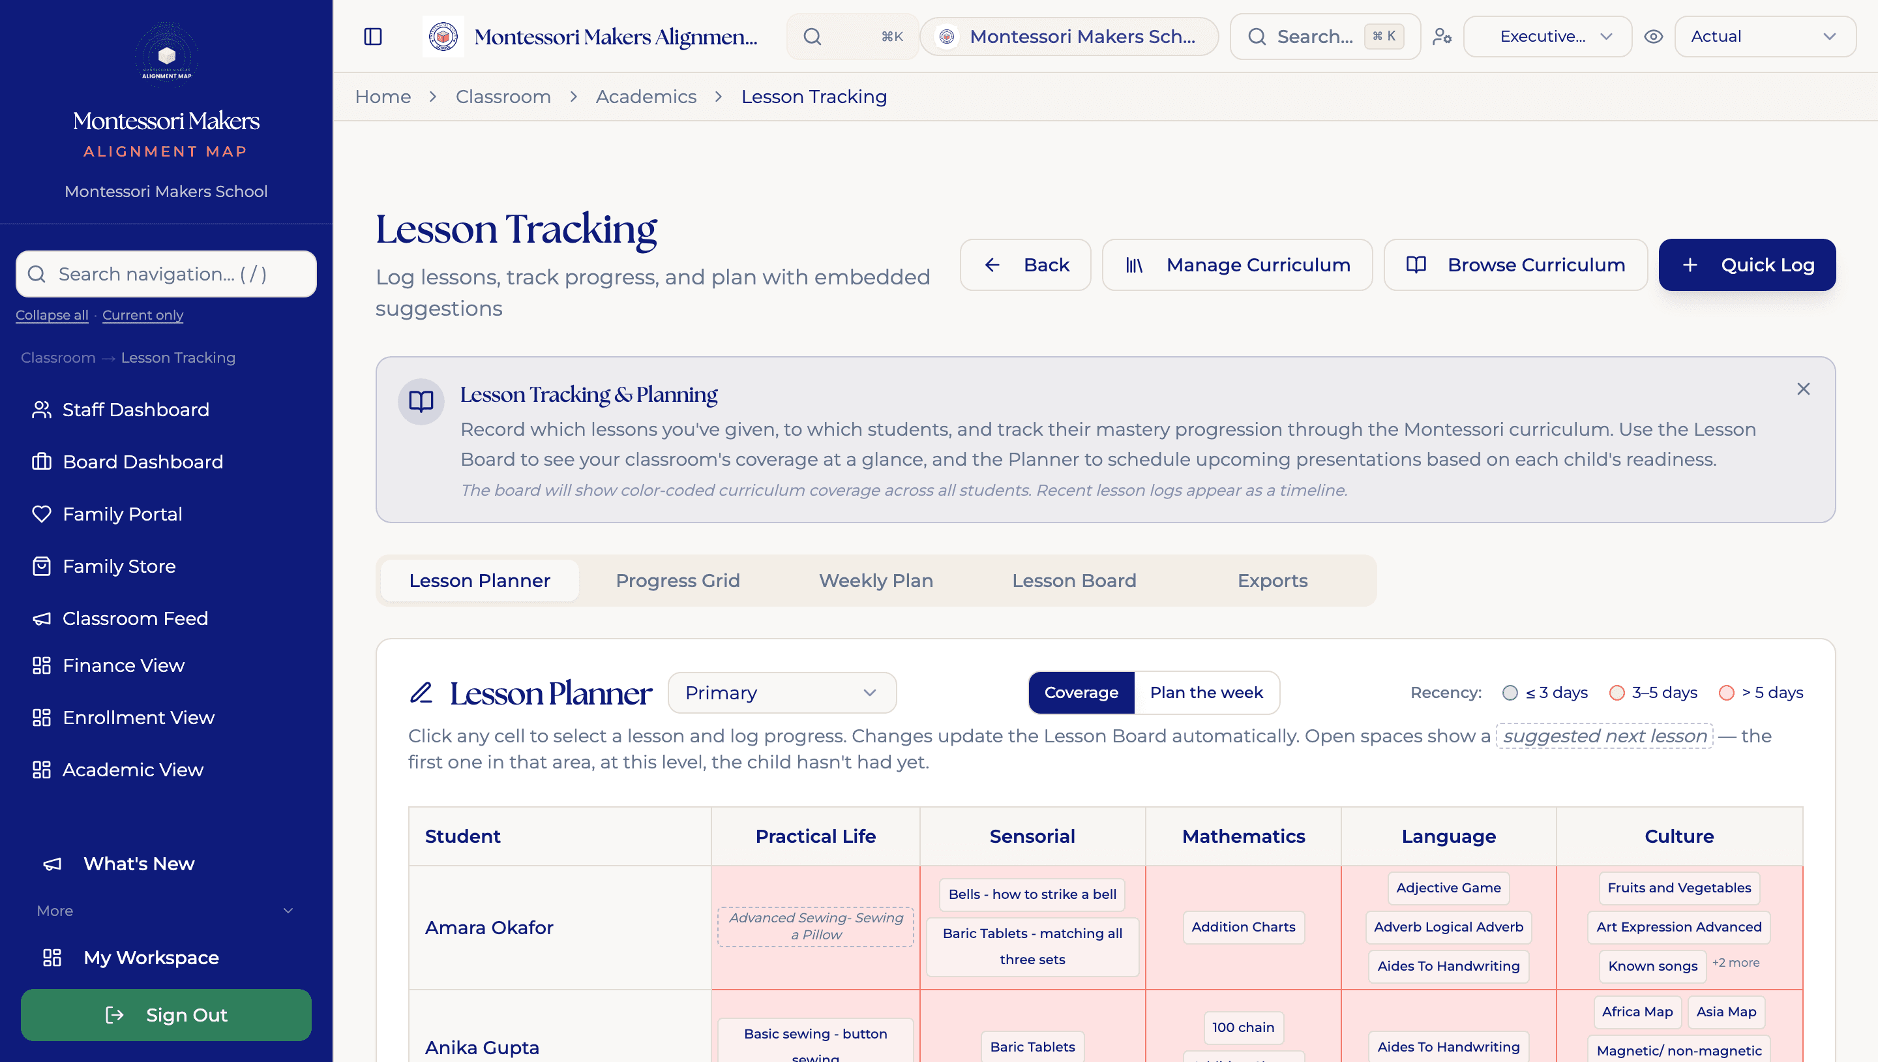Open the Montessori Makers School selector

tap(1069, 37)
